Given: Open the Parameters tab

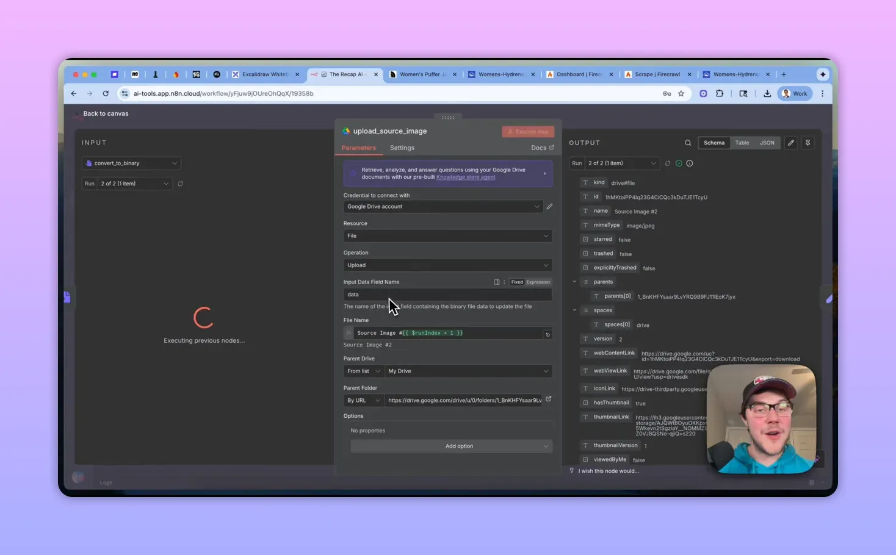Looking at the screenshot, I should coord(358,148).
